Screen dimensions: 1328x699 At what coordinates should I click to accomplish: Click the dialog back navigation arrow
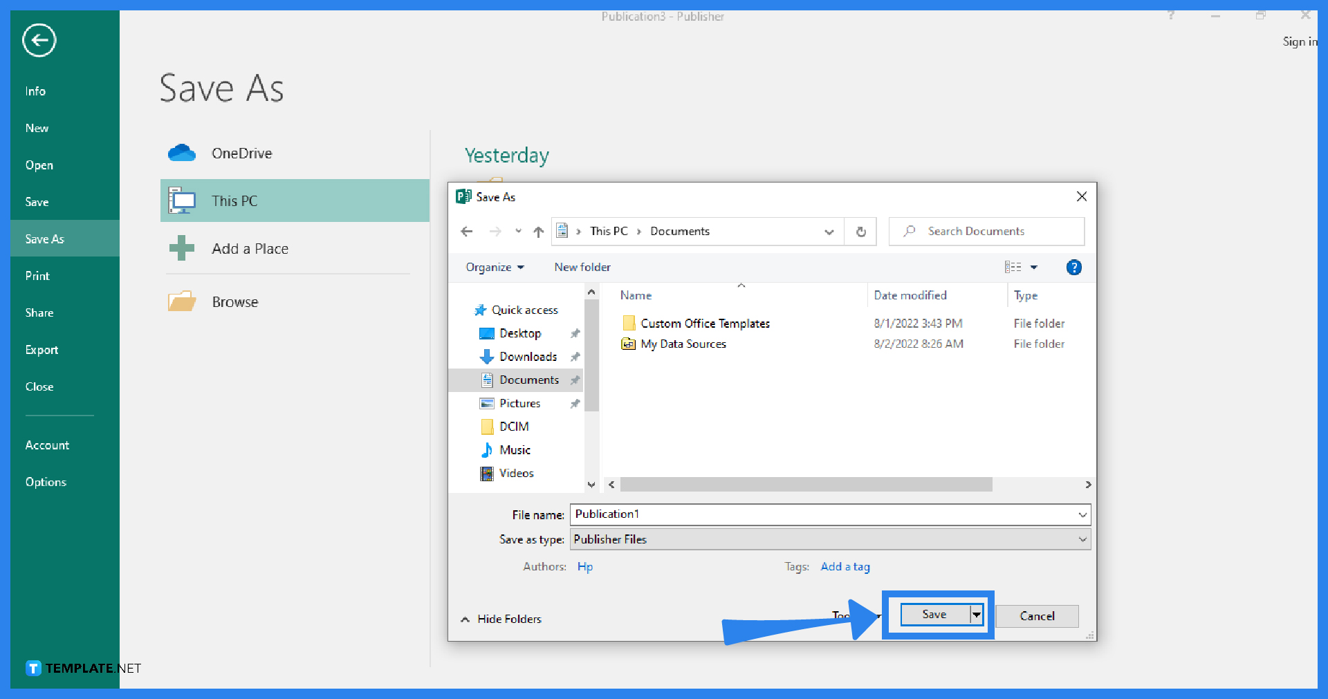tap(467, 232)
